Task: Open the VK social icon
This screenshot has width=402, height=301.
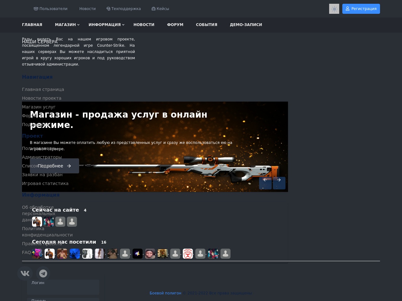Action: pyautogui.click(x=25, y=273)
